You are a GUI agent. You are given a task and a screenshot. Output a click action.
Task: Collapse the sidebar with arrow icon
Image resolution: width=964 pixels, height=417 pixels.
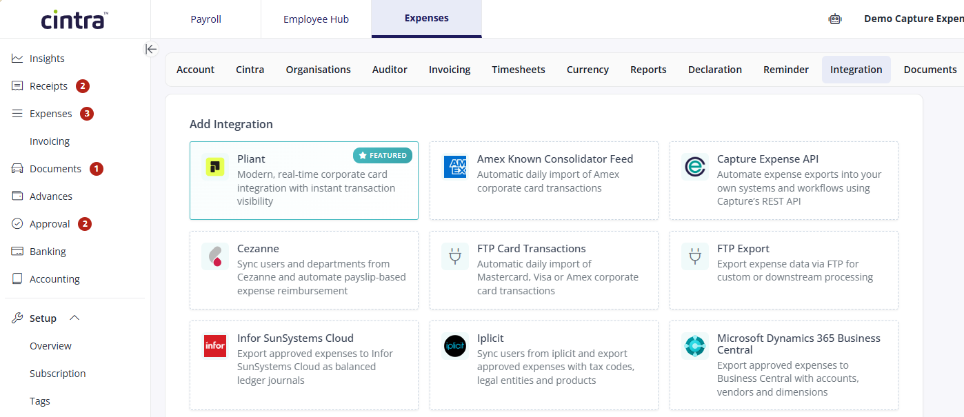pos(151,49)
